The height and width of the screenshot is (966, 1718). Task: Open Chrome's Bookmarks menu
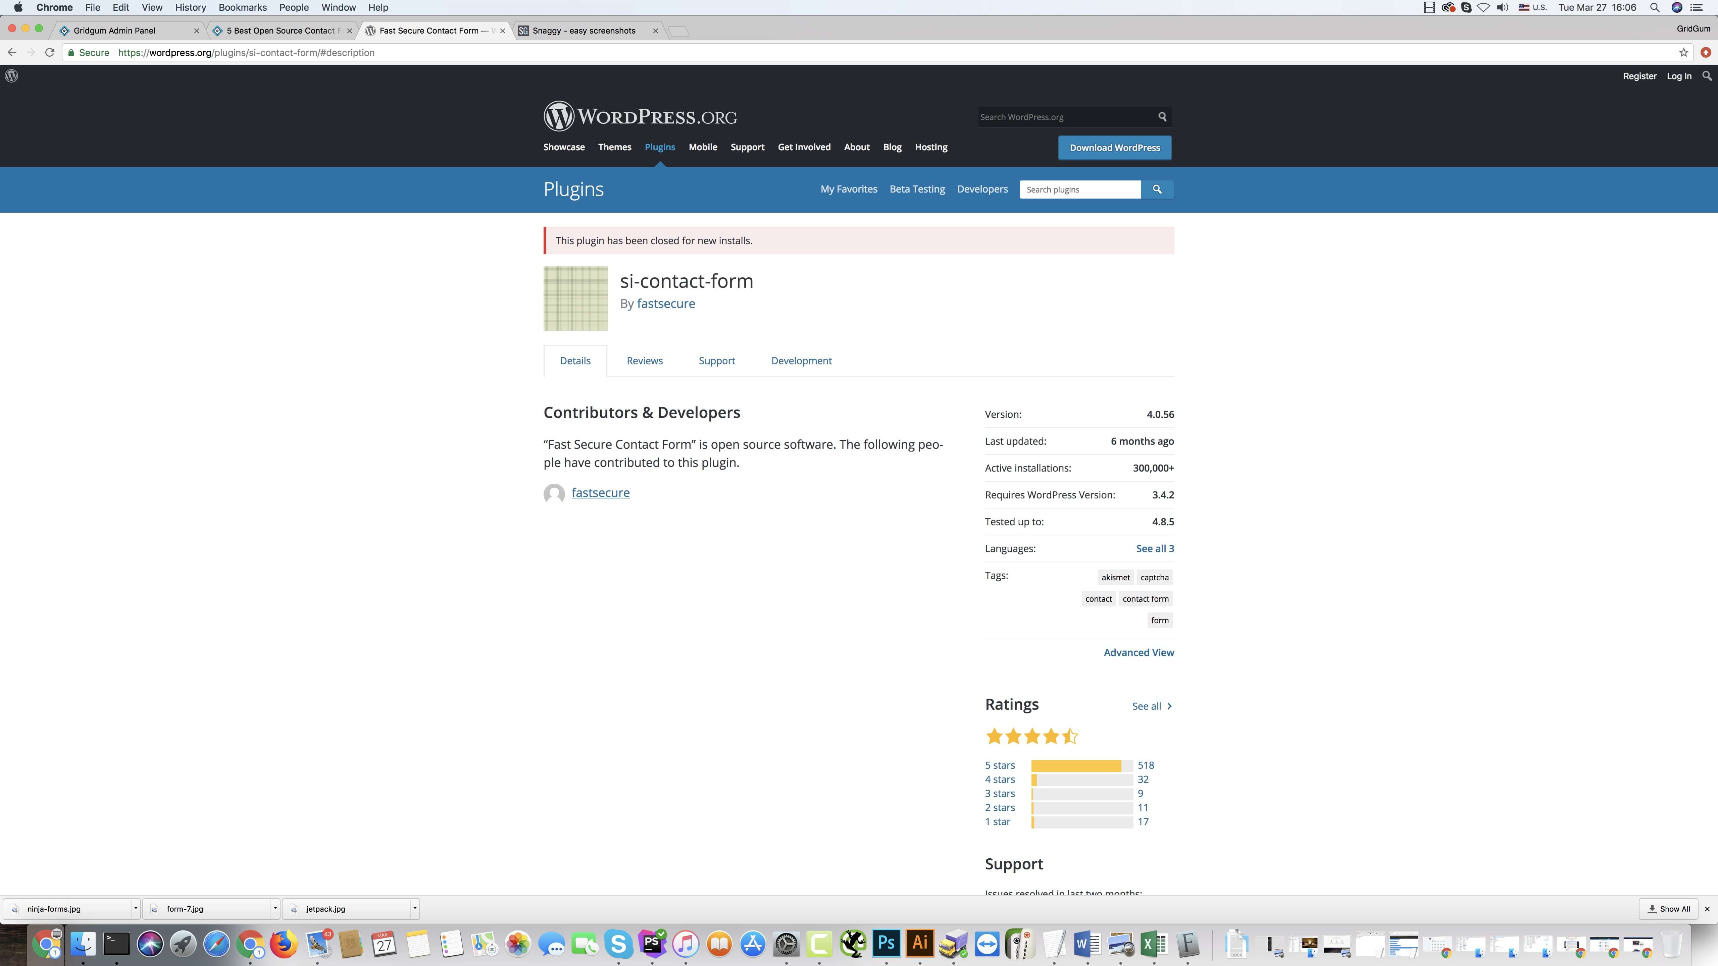click(242, 7)
